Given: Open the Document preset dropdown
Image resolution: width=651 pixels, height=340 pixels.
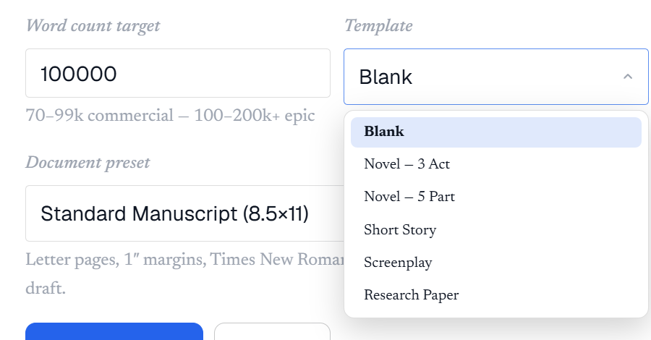Looking at the screenshot, I should (184, 213).
